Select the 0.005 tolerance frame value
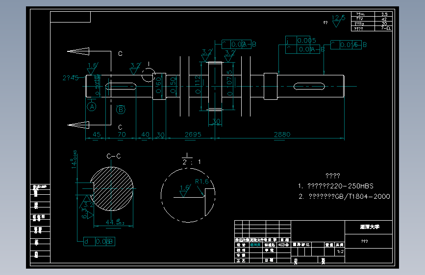Screen dimensions: 425x275 click(306, 41)
